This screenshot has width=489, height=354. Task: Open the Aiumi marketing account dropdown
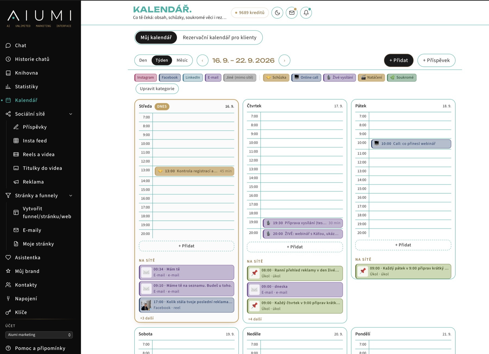click(x=39, y=335)
